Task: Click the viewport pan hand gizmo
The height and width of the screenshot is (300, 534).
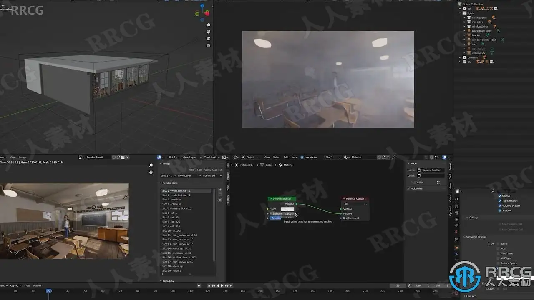Action: tap(209, 32)
